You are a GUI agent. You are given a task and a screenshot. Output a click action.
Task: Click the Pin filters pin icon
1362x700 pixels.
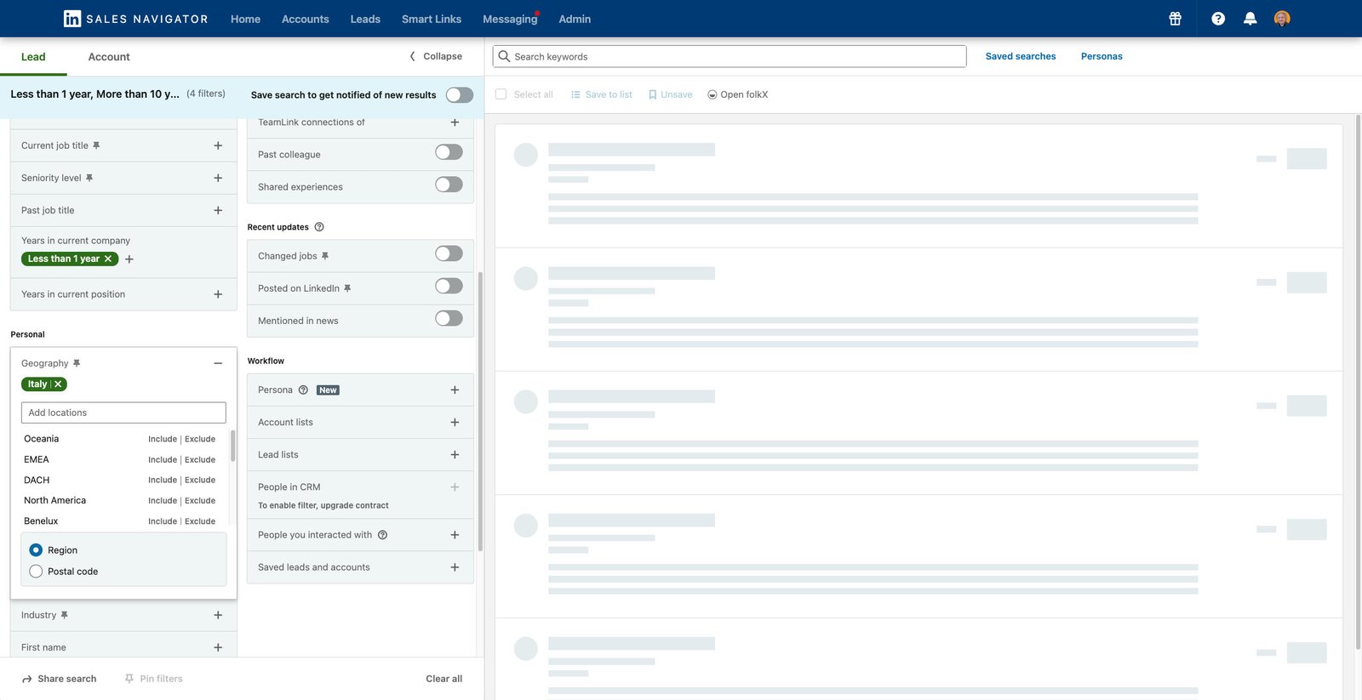129,679
